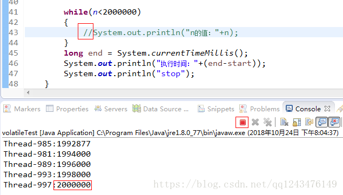Click console output Thread-985:1992877
The width and height of the screenshot is (343, 195).
(47, 144)
